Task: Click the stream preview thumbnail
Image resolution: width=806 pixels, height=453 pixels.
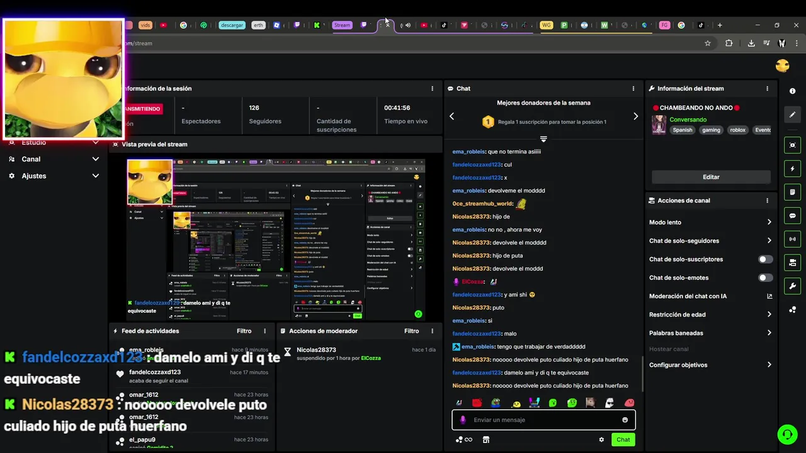Action: [x=276, y=240]
